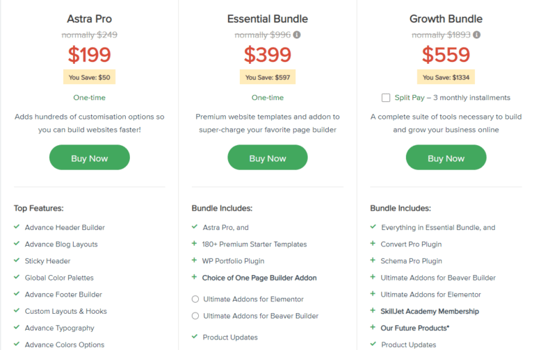
Task: Click plus icon beside Our Future Products
Action: click(x=373, y=328)
